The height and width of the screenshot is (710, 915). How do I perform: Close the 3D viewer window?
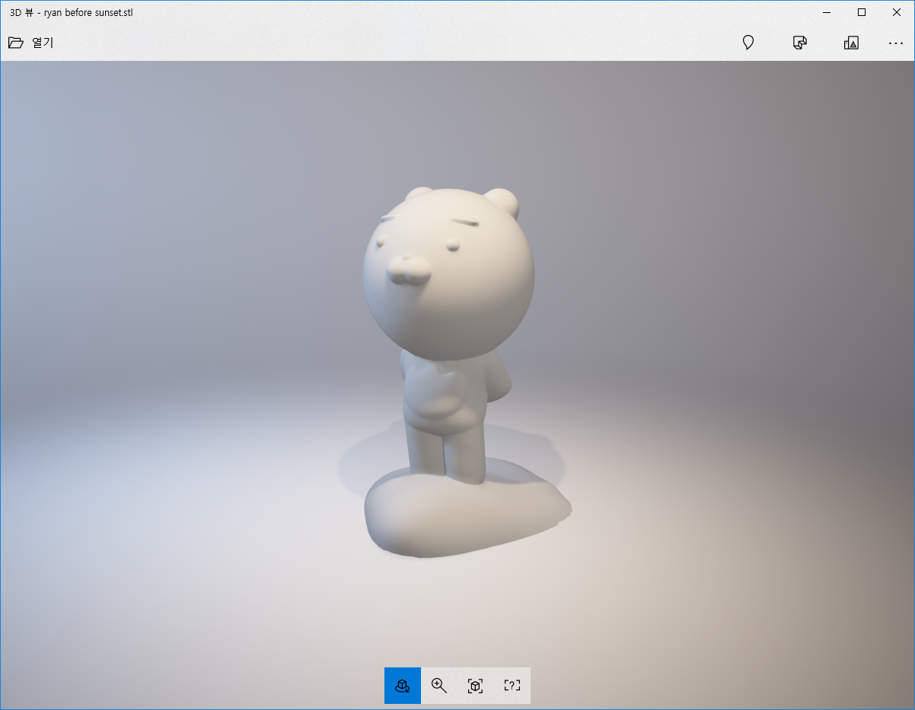[x=897, y=12]
